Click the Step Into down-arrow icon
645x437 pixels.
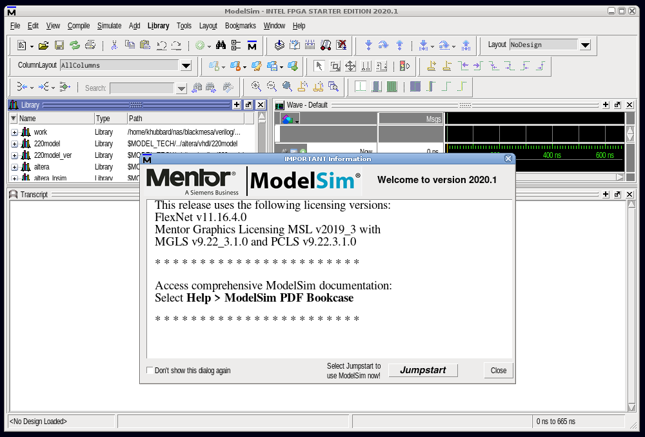(368, 45)
